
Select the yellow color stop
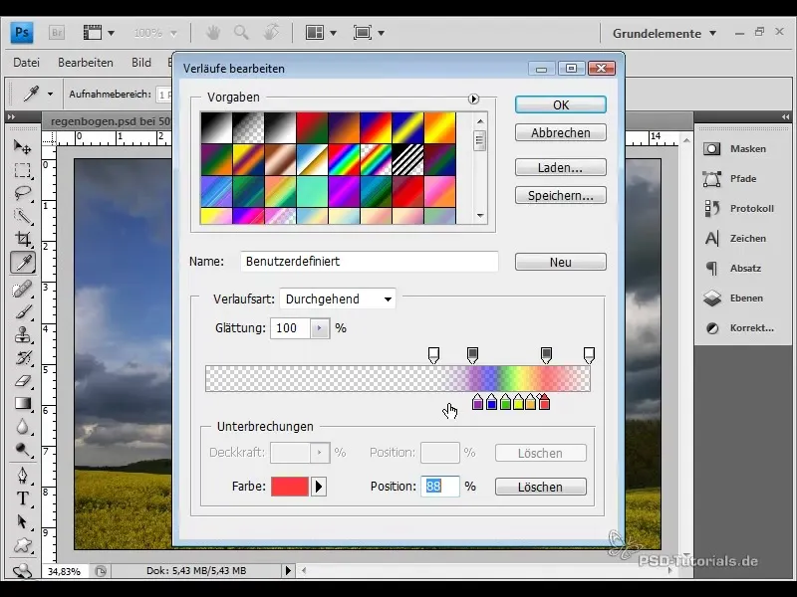pos(518,401)
